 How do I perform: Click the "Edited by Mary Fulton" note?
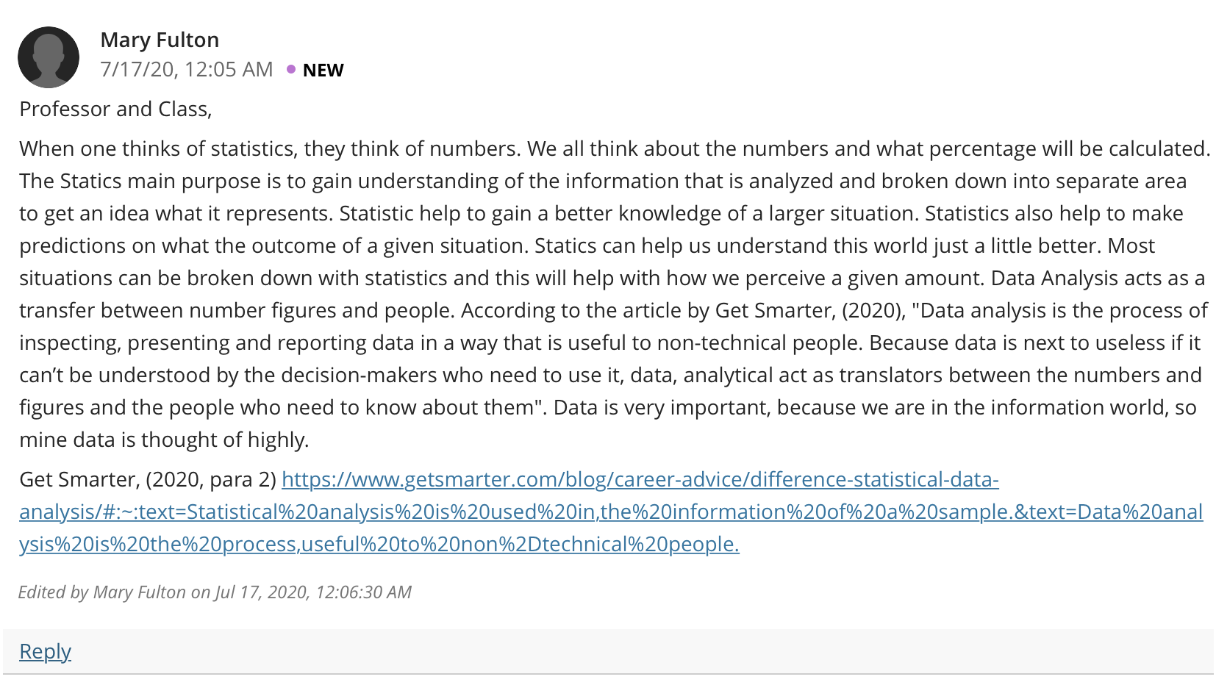215,592
